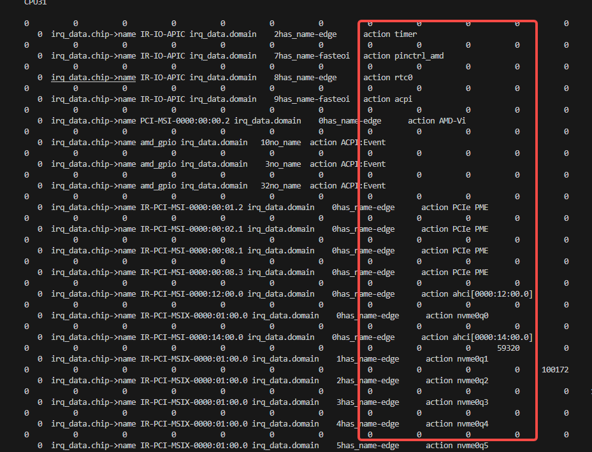Click the chip name IR-PCI-MSI-0000:12:00.0
The height and width of the screenshot is (452, 592).
coord(192,294)
